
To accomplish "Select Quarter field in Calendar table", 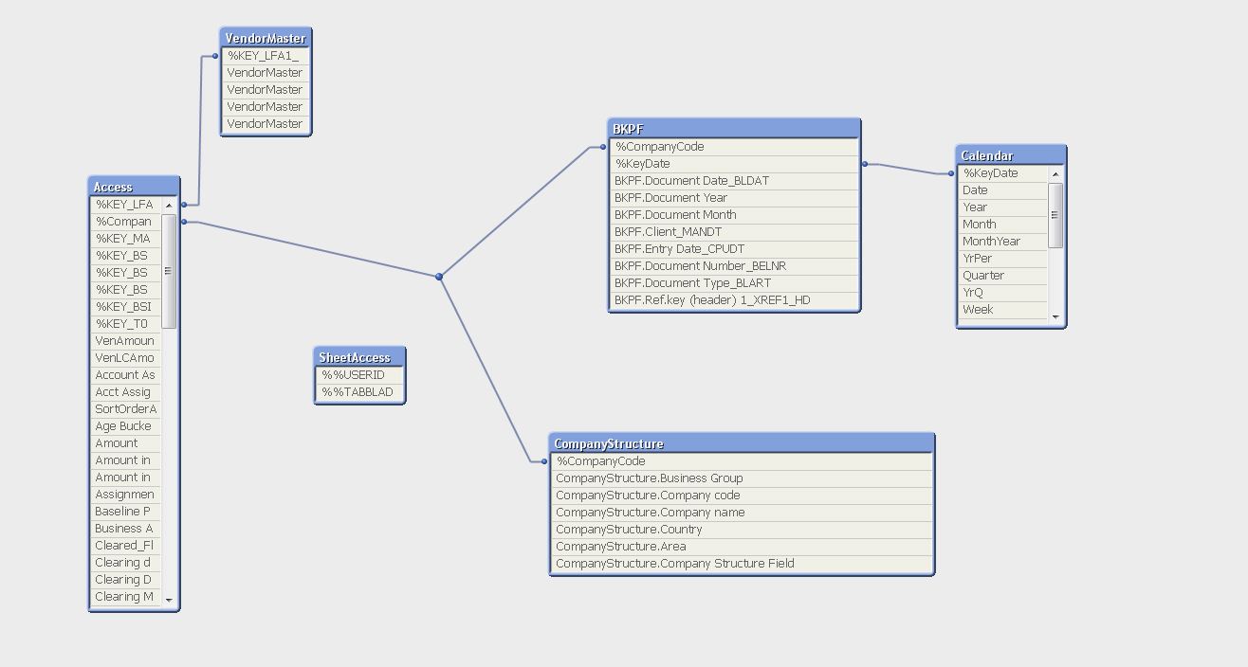I will pyautogui.click(x=1003, y=276).
